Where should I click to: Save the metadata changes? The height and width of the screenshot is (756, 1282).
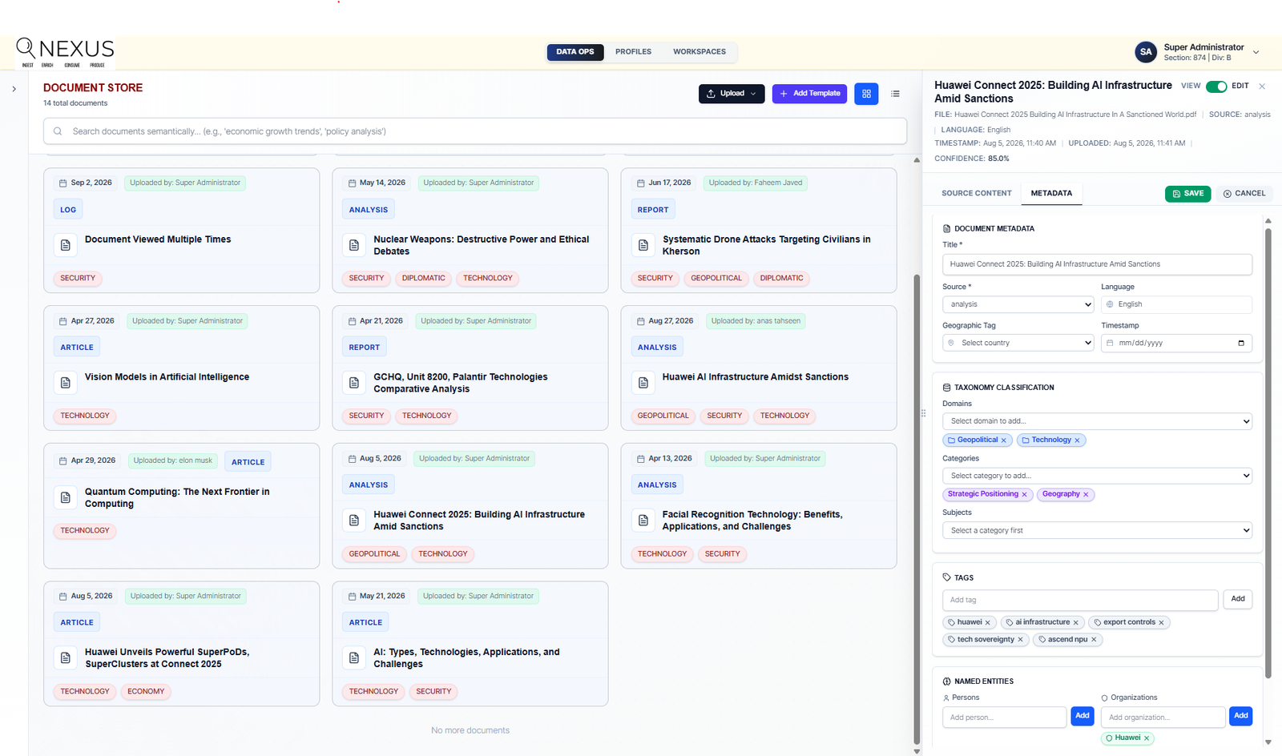tap(1187, 194)
